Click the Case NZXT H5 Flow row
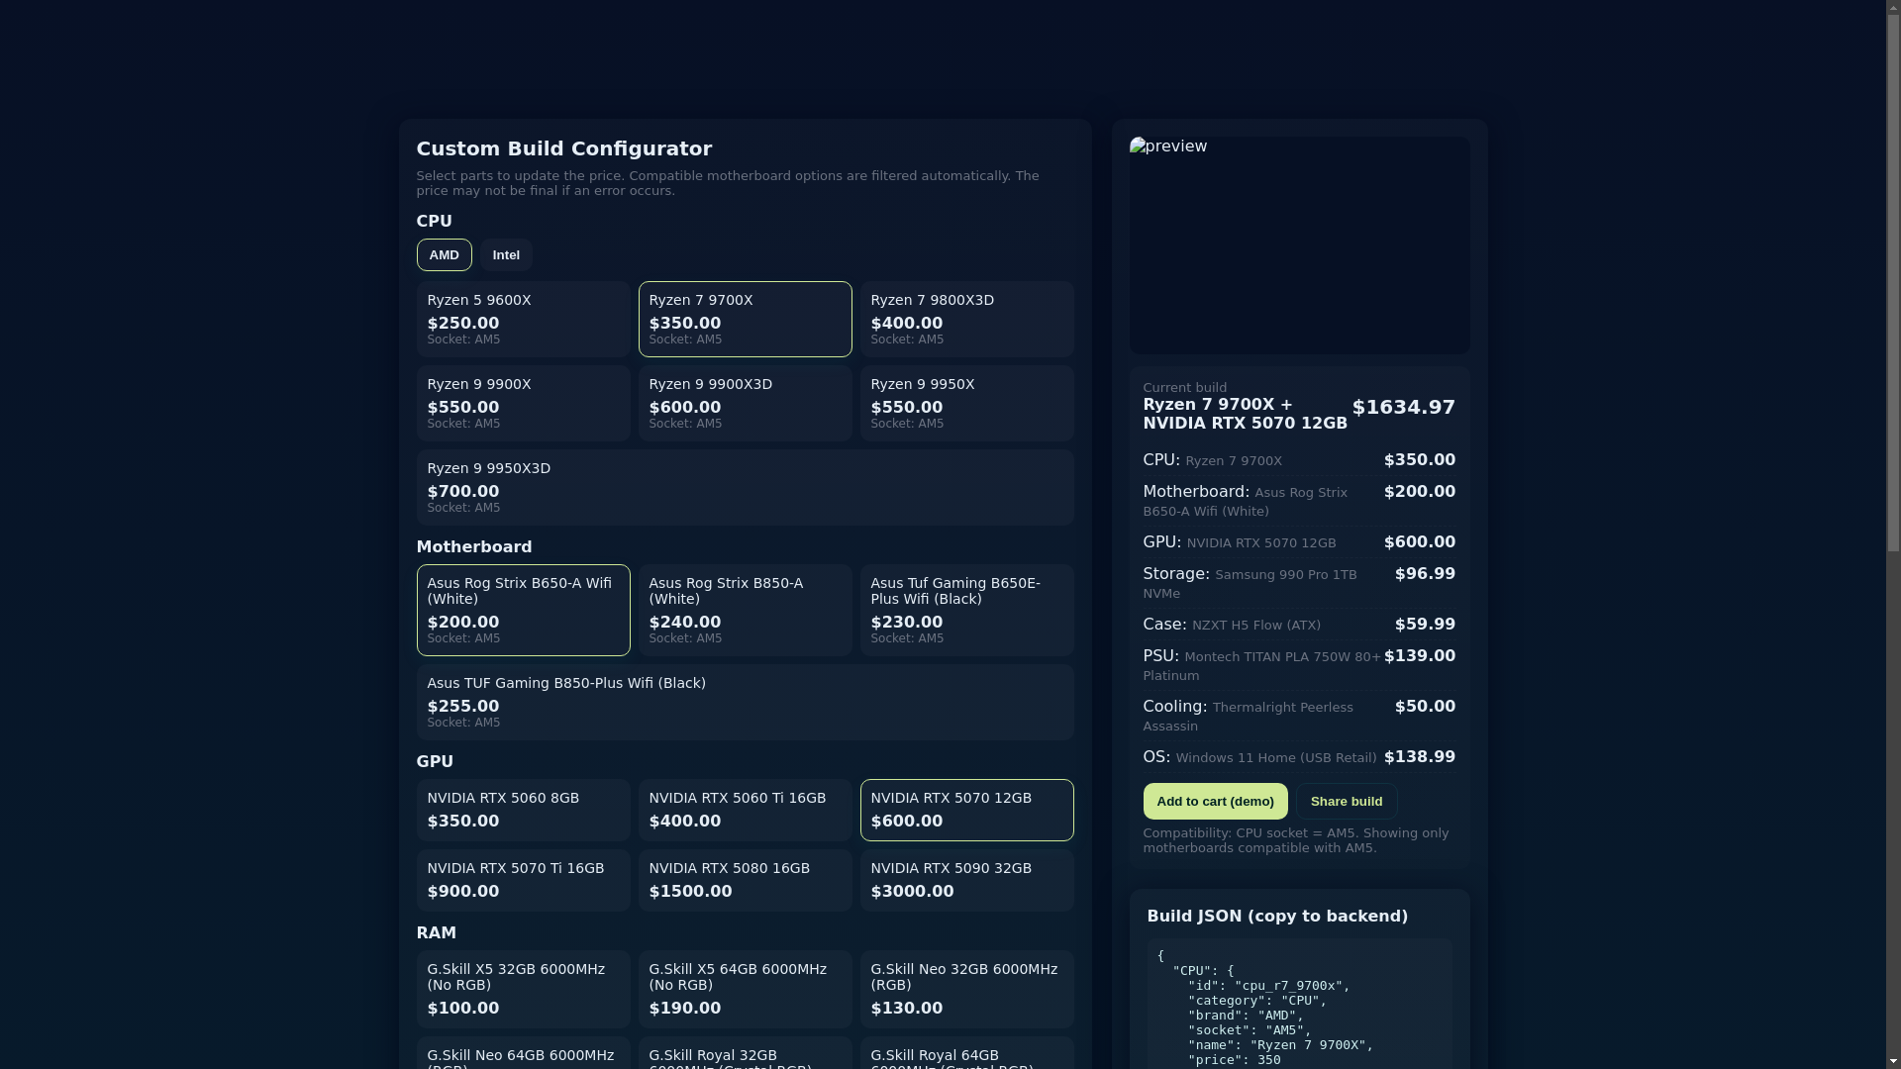Image resolution: width=1901 pixels, height=1069 pixels. (x=1299, y=625)
